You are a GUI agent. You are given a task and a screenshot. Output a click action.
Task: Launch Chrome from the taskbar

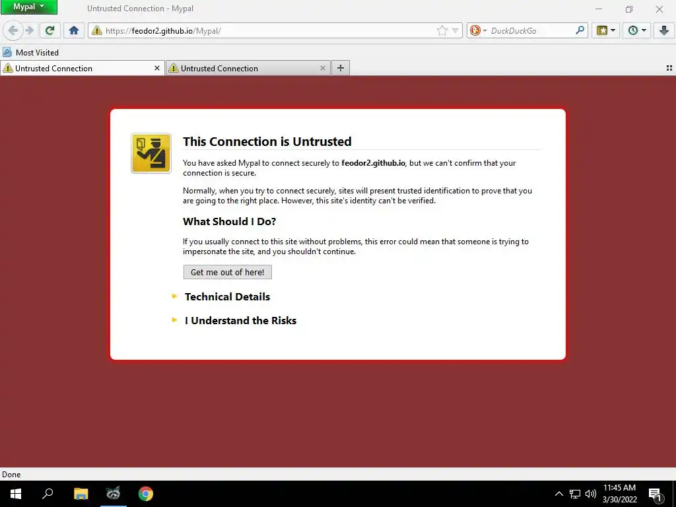click(146, 494)
